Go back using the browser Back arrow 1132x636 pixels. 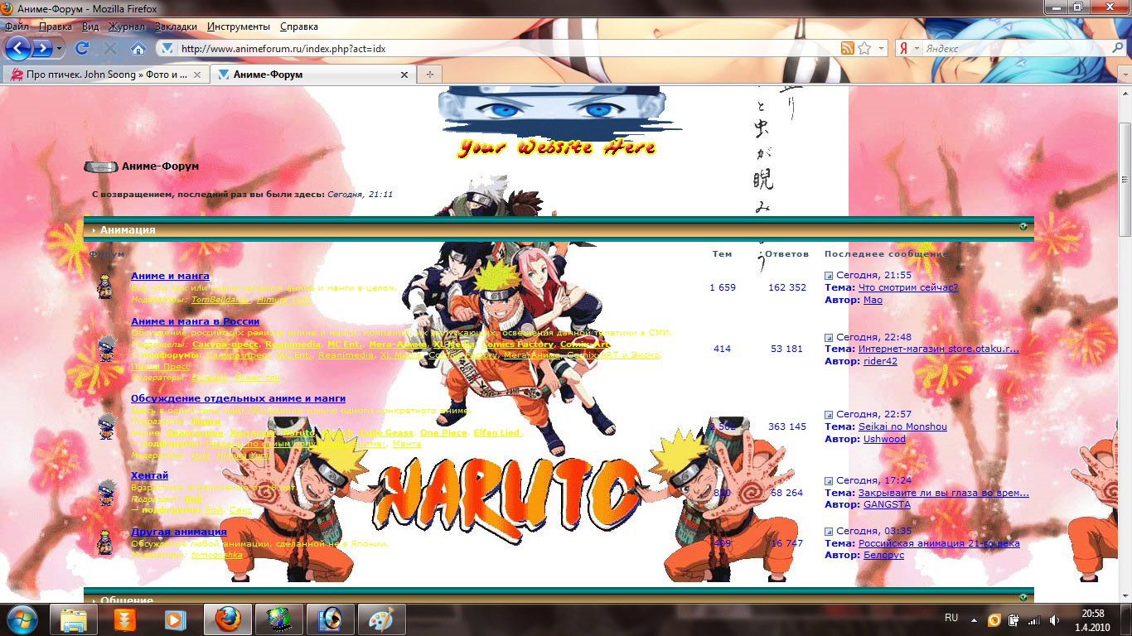18,48
